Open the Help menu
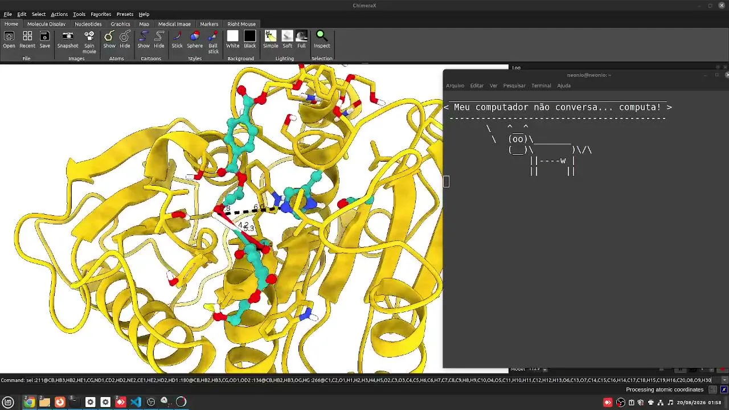 click(144, 14)
